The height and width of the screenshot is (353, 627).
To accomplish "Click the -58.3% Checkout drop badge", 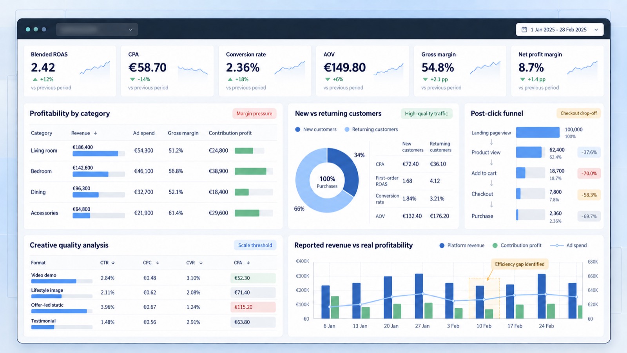I will [x=589, y=195].
